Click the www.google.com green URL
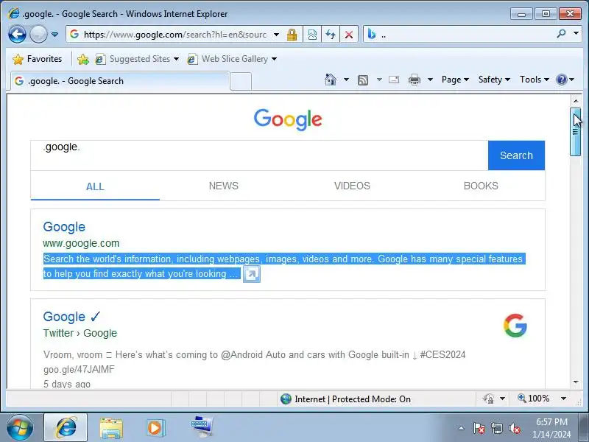The image size is (589, 442). click(81, 243)
